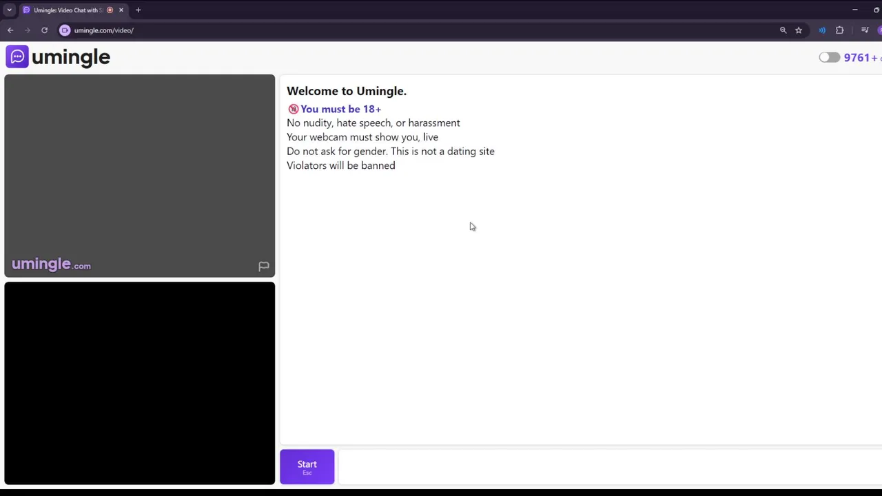Click "Your webcam must show you, live" line
Image resolution: width=882 pixels, height=496 pixels.
362,137
